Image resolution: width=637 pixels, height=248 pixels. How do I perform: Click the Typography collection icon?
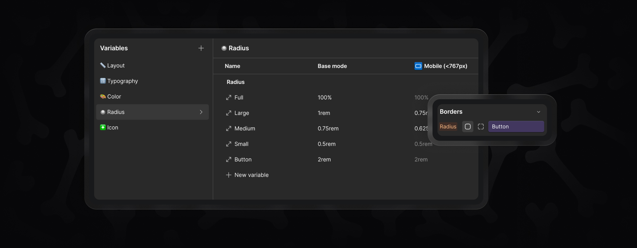point(103,81)
